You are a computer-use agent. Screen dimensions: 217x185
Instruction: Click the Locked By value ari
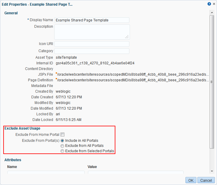pyautogui.click(x=58, y=114)
